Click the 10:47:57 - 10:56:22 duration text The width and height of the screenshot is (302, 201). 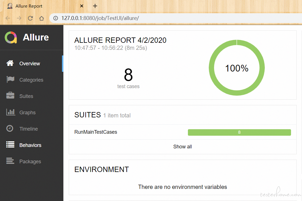111,48
